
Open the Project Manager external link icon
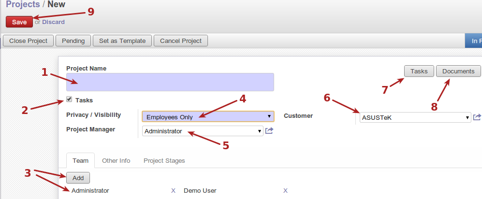click(x=269, y=131)
